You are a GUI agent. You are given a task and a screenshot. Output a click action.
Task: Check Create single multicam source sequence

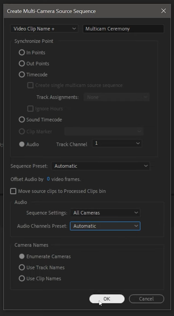click(x=30, y=85)
